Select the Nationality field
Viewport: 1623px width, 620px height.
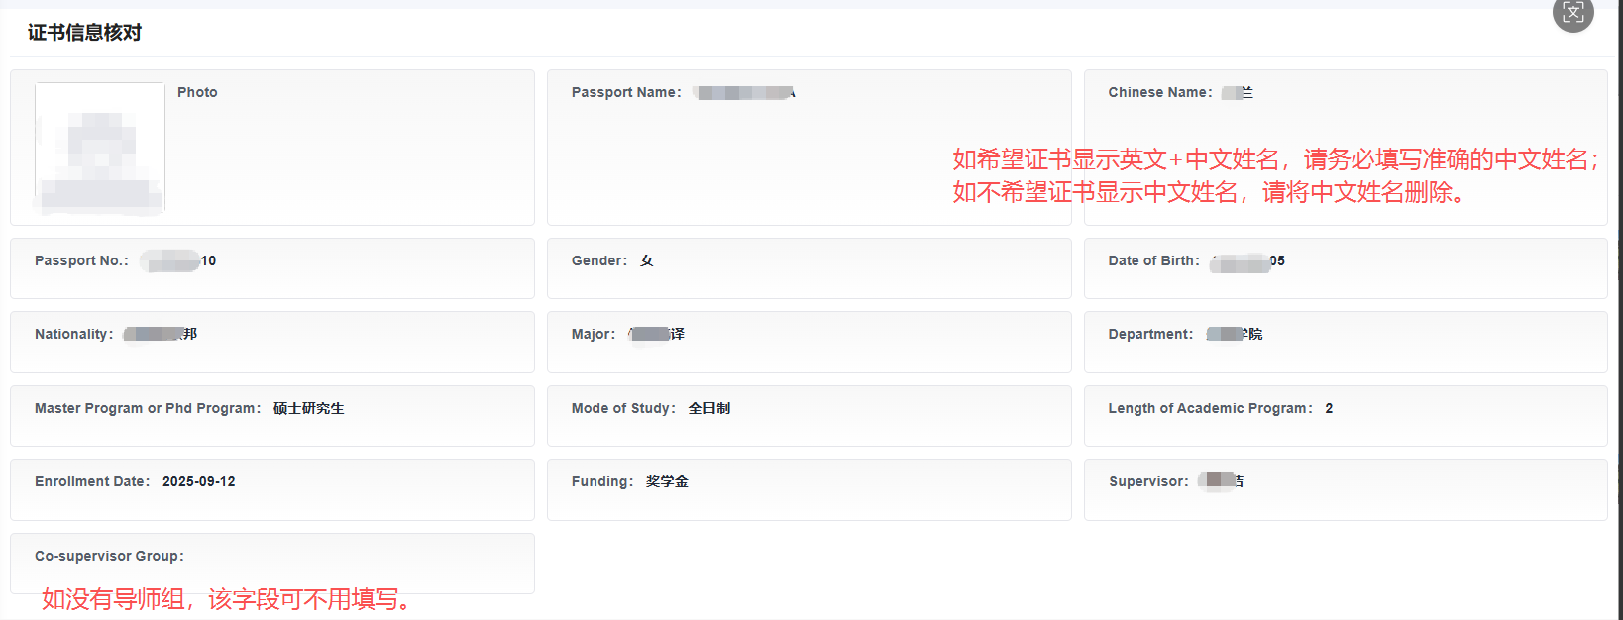pos(272,342)
